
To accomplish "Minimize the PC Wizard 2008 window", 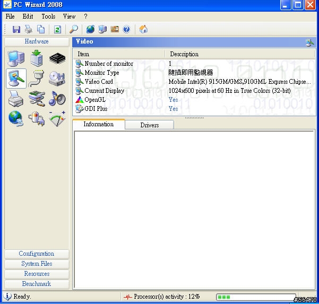I will click(x=285, y=5).
